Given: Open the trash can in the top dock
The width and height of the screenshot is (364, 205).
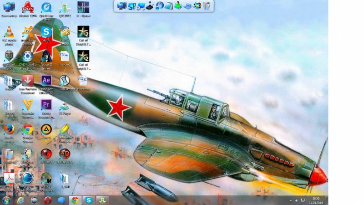Looking at the screenshot, I should tap(207, 6).
